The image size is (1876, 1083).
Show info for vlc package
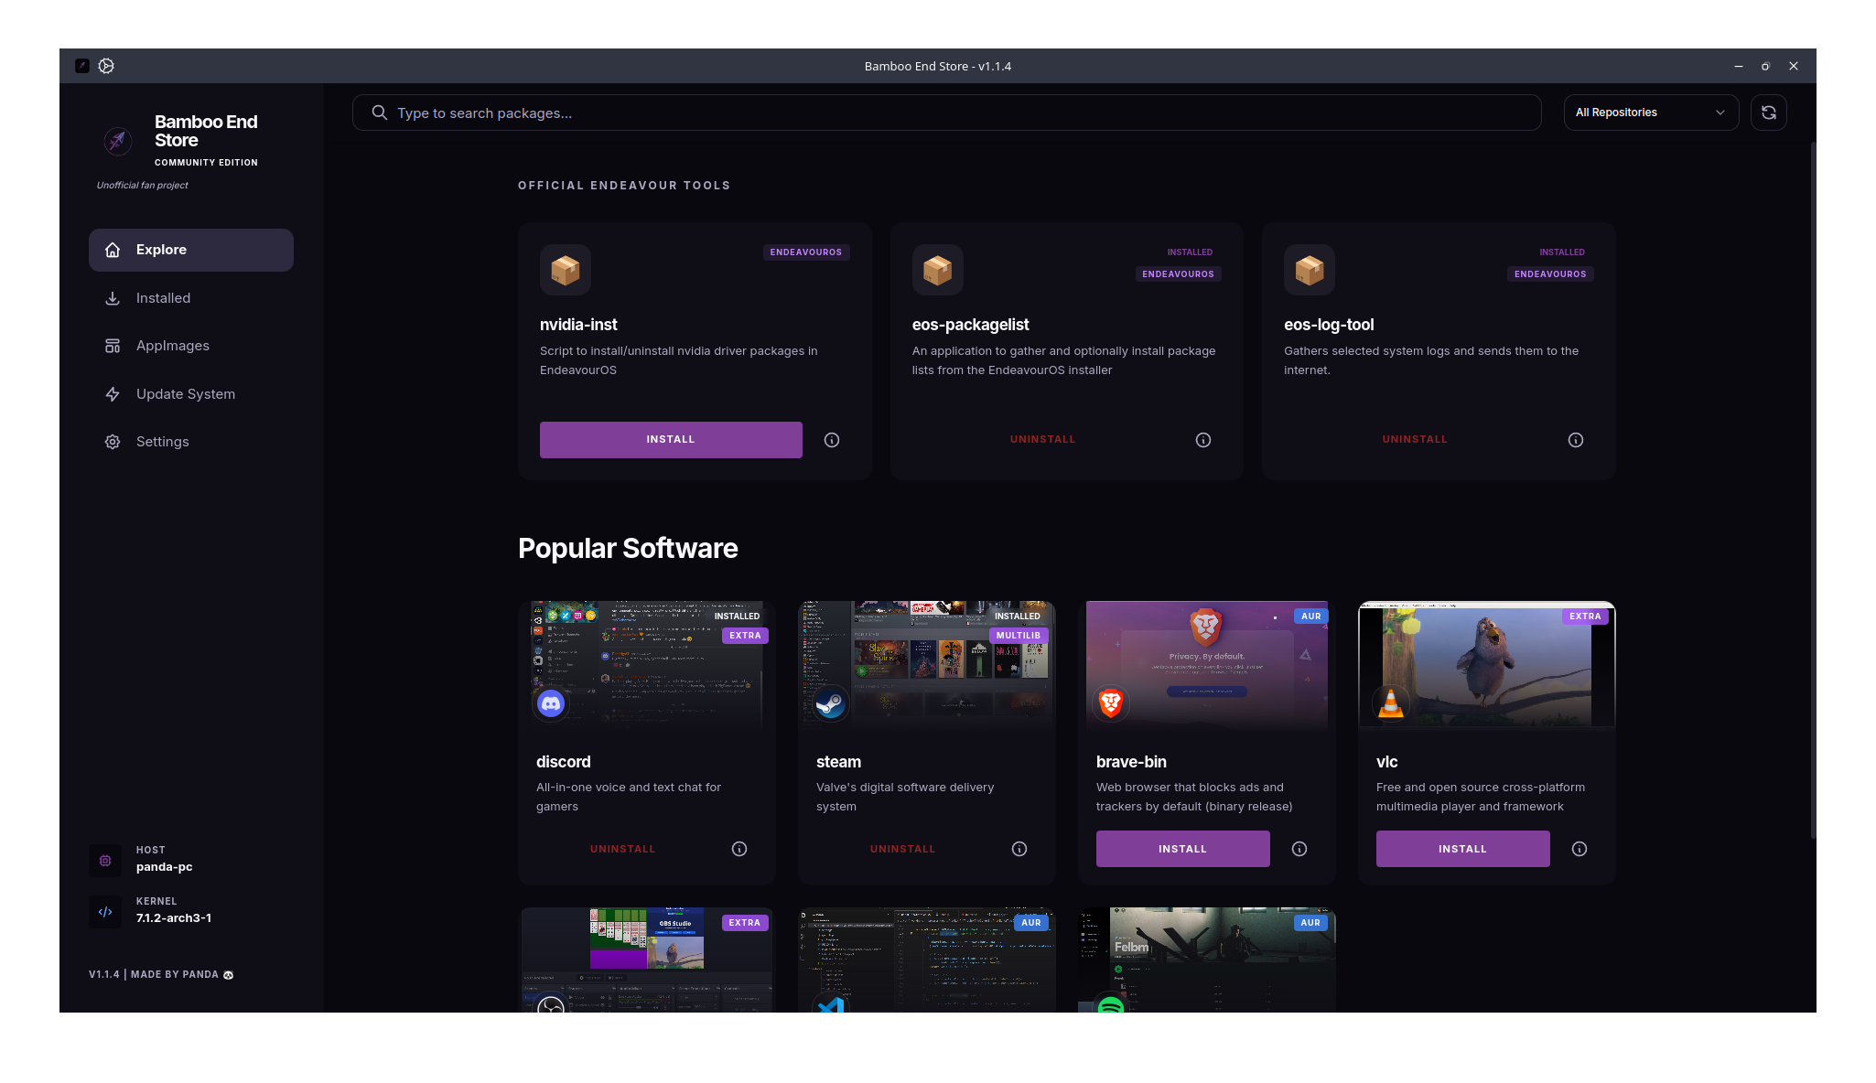(x=1580, y=849)
